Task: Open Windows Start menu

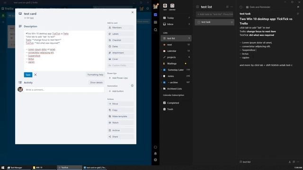Action: [x=3, y=168]
